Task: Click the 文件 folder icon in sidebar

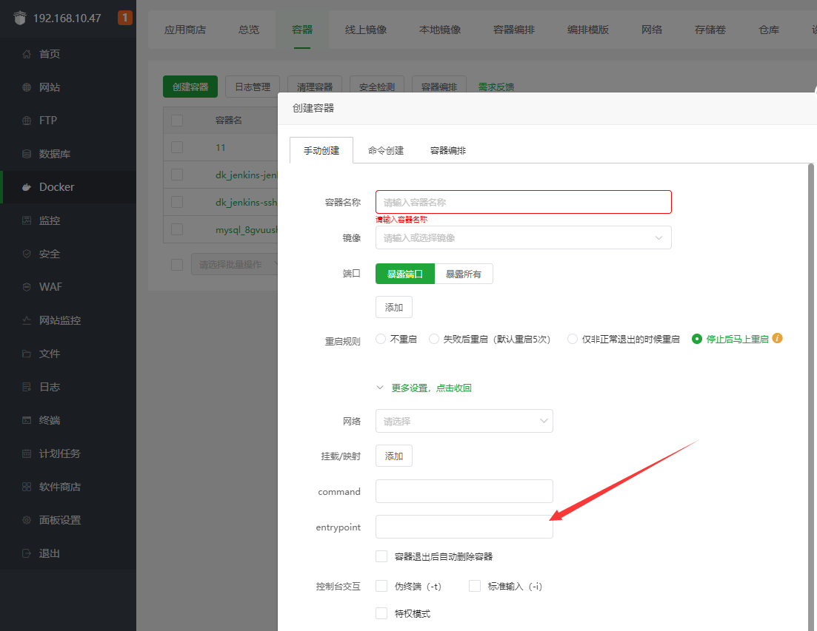Action: (27, 354)
